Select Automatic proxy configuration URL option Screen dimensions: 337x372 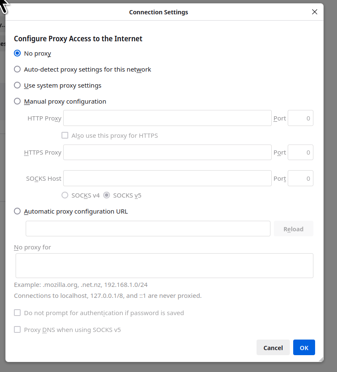coord(17,211)
